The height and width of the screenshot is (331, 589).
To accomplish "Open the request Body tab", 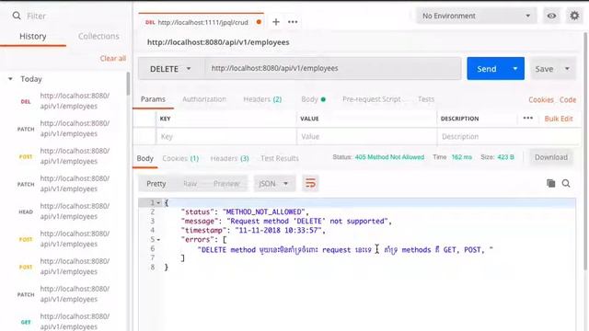I will (313, 99).
